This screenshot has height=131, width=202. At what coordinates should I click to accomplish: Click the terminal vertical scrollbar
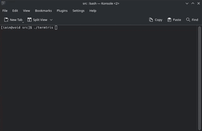[199, 78]
